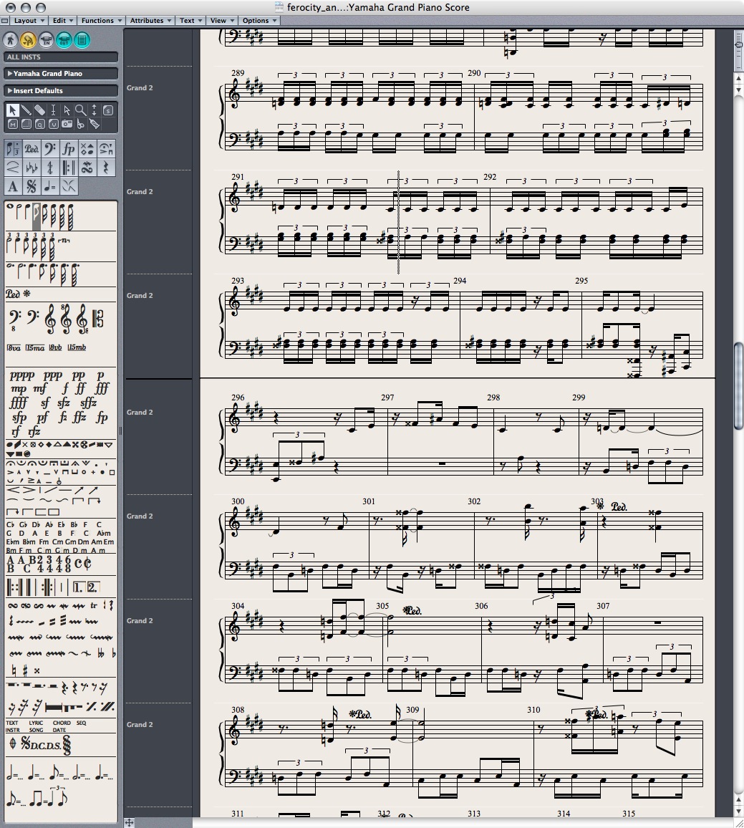This screenshot has height=828, width=744.
Task: Open the rests group button
Action: pos(105,168)
